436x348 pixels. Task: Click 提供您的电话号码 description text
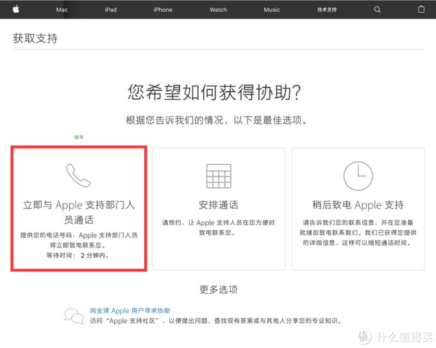79,241
